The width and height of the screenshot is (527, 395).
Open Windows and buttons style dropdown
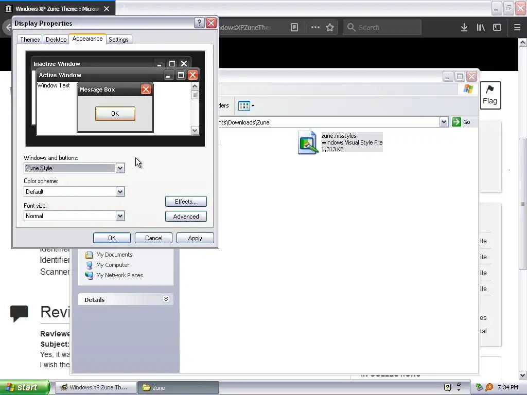(x=120, y=168)
